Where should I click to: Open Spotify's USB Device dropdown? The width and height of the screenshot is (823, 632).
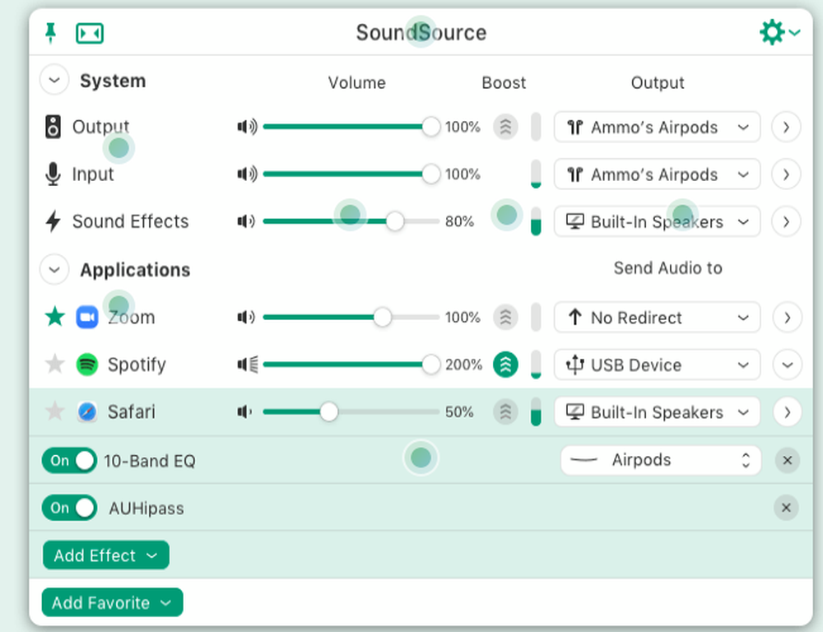click(657, 365)
